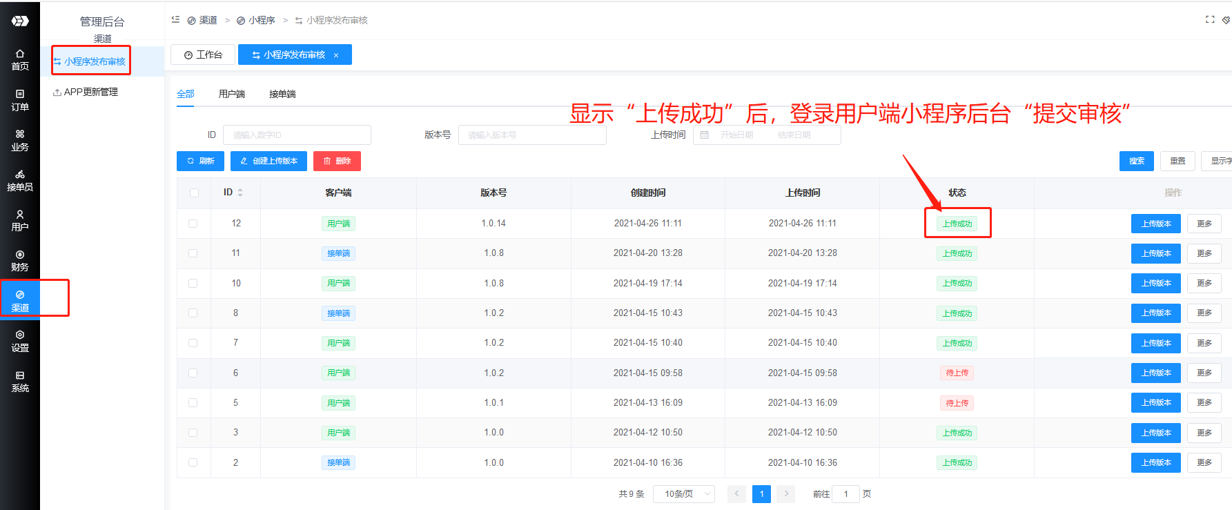Switch to the 接单端 tab
Viewport: 1232px width, 510px height.
282,94
